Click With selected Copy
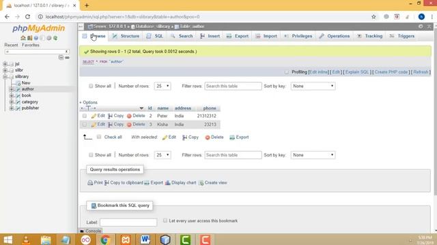This screenshot has width=437, height=245. (191, 137)
